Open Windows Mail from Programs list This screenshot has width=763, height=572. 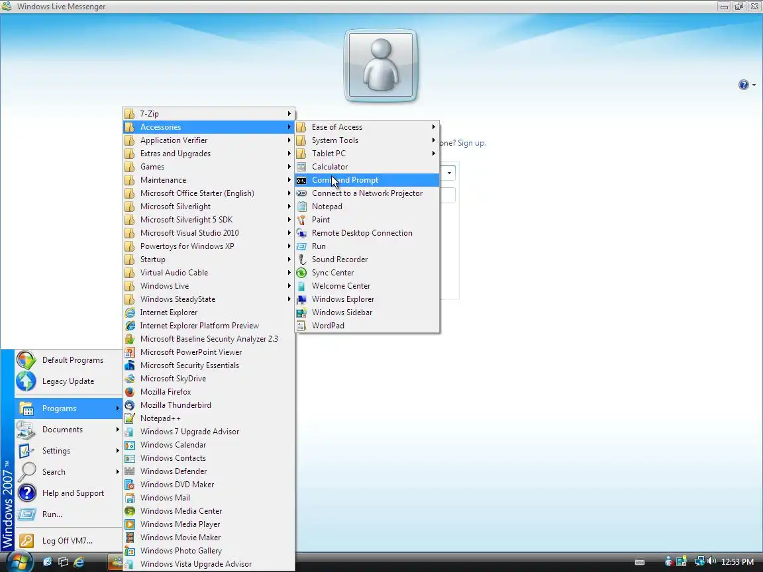pyautogui.click(x=209, y=498)
